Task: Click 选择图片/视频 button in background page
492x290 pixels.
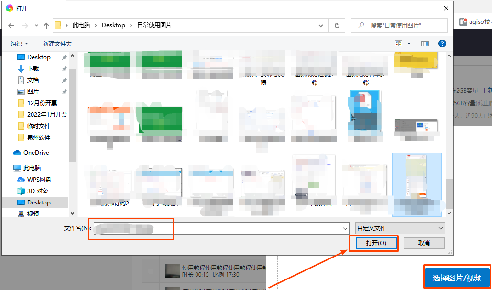Action: point(457,278)
